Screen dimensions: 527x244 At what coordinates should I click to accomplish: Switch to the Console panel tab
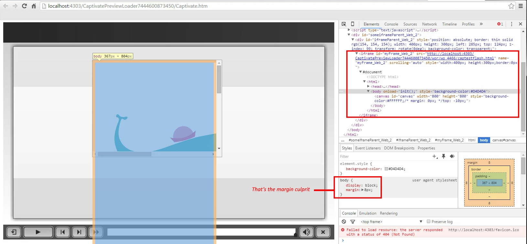click(x=391, y=24)
